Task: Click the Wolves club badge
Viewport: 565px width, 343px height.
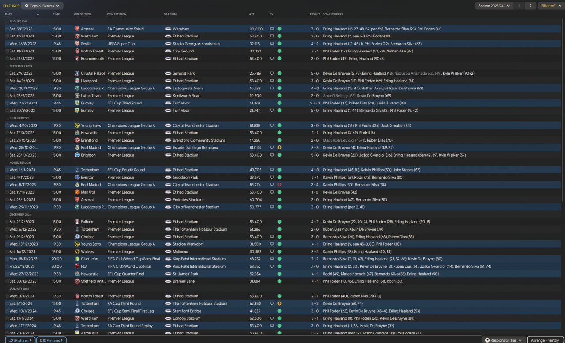Action: point(78,251)
